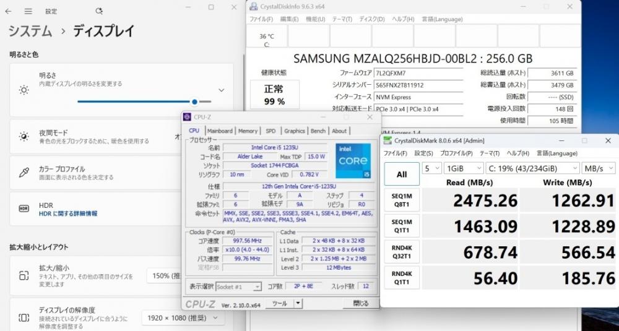
Task: Open the Settings hamburger navigation menu
Action: point(28,11)
